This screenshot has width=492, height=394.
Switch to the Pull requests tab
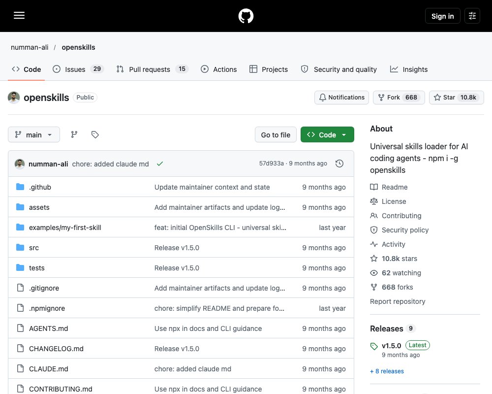(x=152, y=69)
